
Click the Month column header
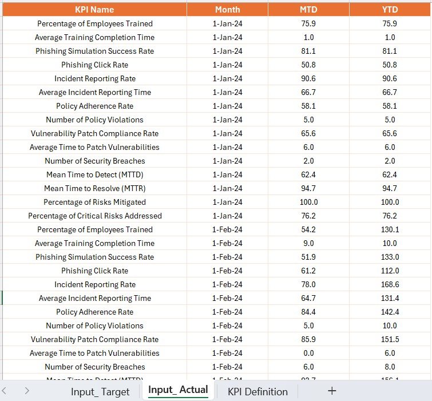coord(227,10)
